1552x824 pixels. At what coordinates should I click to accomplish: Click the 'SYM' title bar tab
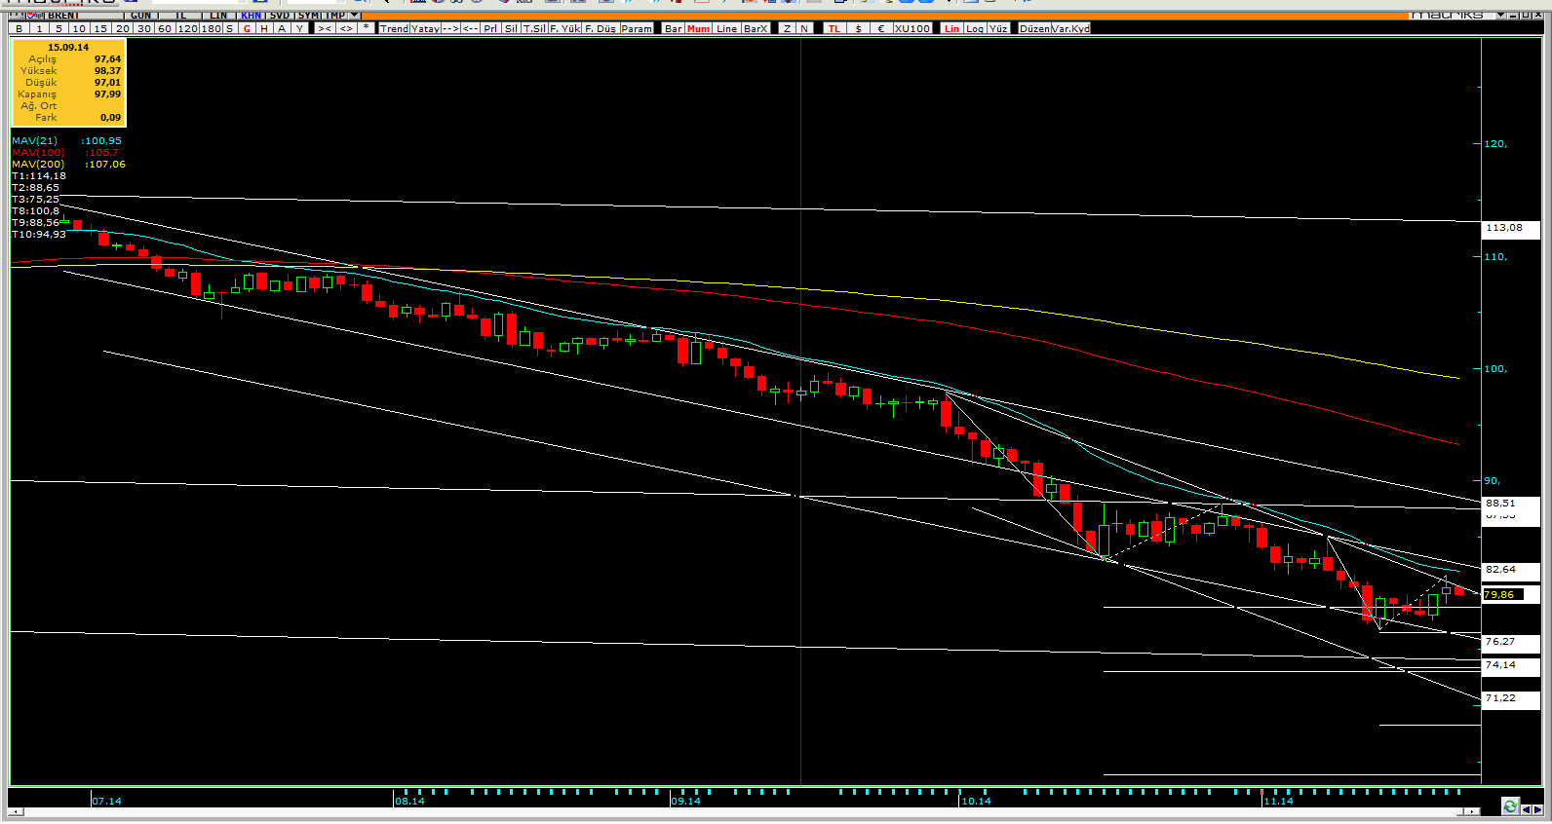308,15
